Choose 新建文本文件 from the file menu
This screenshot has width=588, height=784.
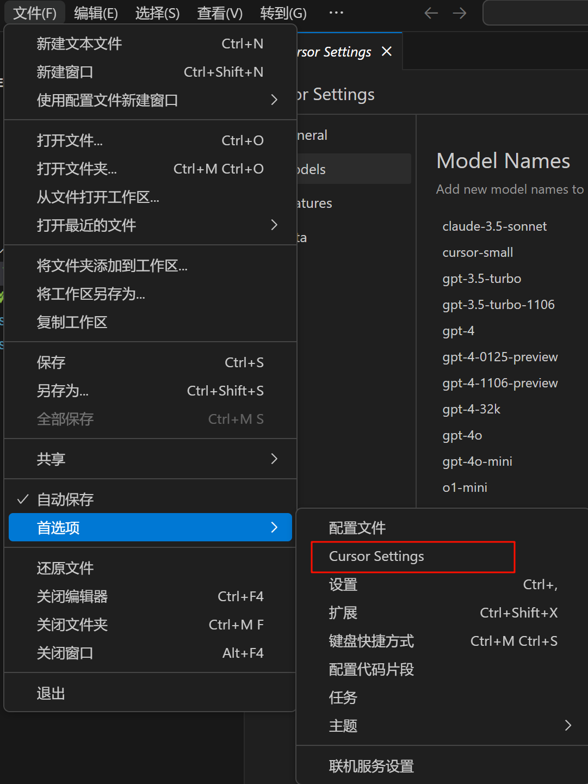tap(150, 44)
